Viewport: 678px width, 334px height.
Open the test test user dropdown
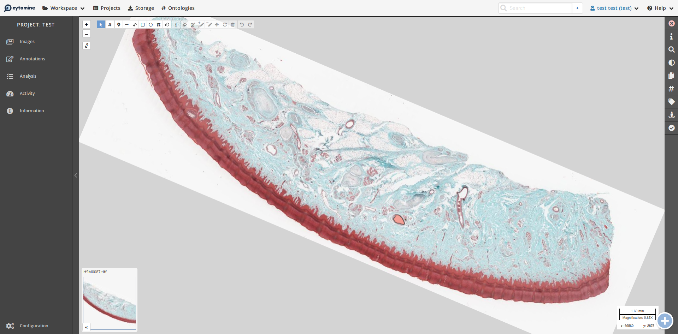[x=614, y=8]
